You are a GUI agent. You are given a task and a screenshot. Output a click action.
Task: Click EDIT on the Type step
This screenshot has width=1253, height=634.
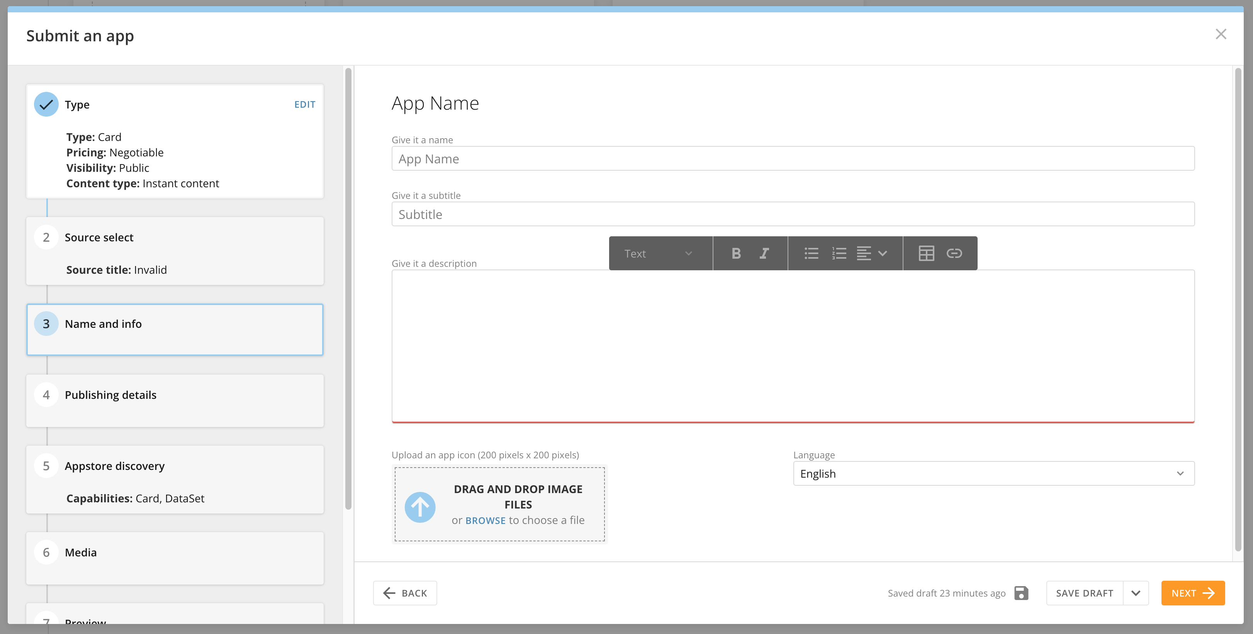pyautogui.click(x=304, y=105)
